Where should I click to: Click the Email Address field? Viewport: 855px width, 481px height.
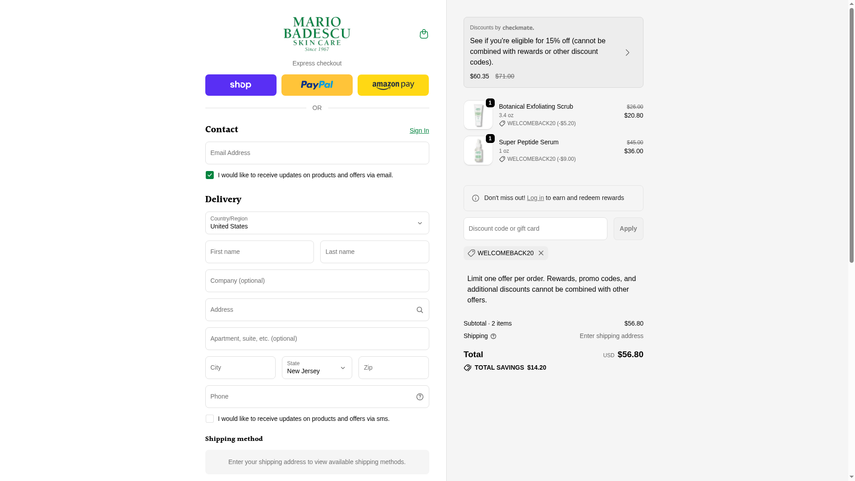317,153
